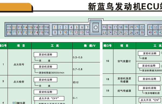Click connector diagram pin 28
This screenshot has height=104, width=162.
[x=131, y=33]
